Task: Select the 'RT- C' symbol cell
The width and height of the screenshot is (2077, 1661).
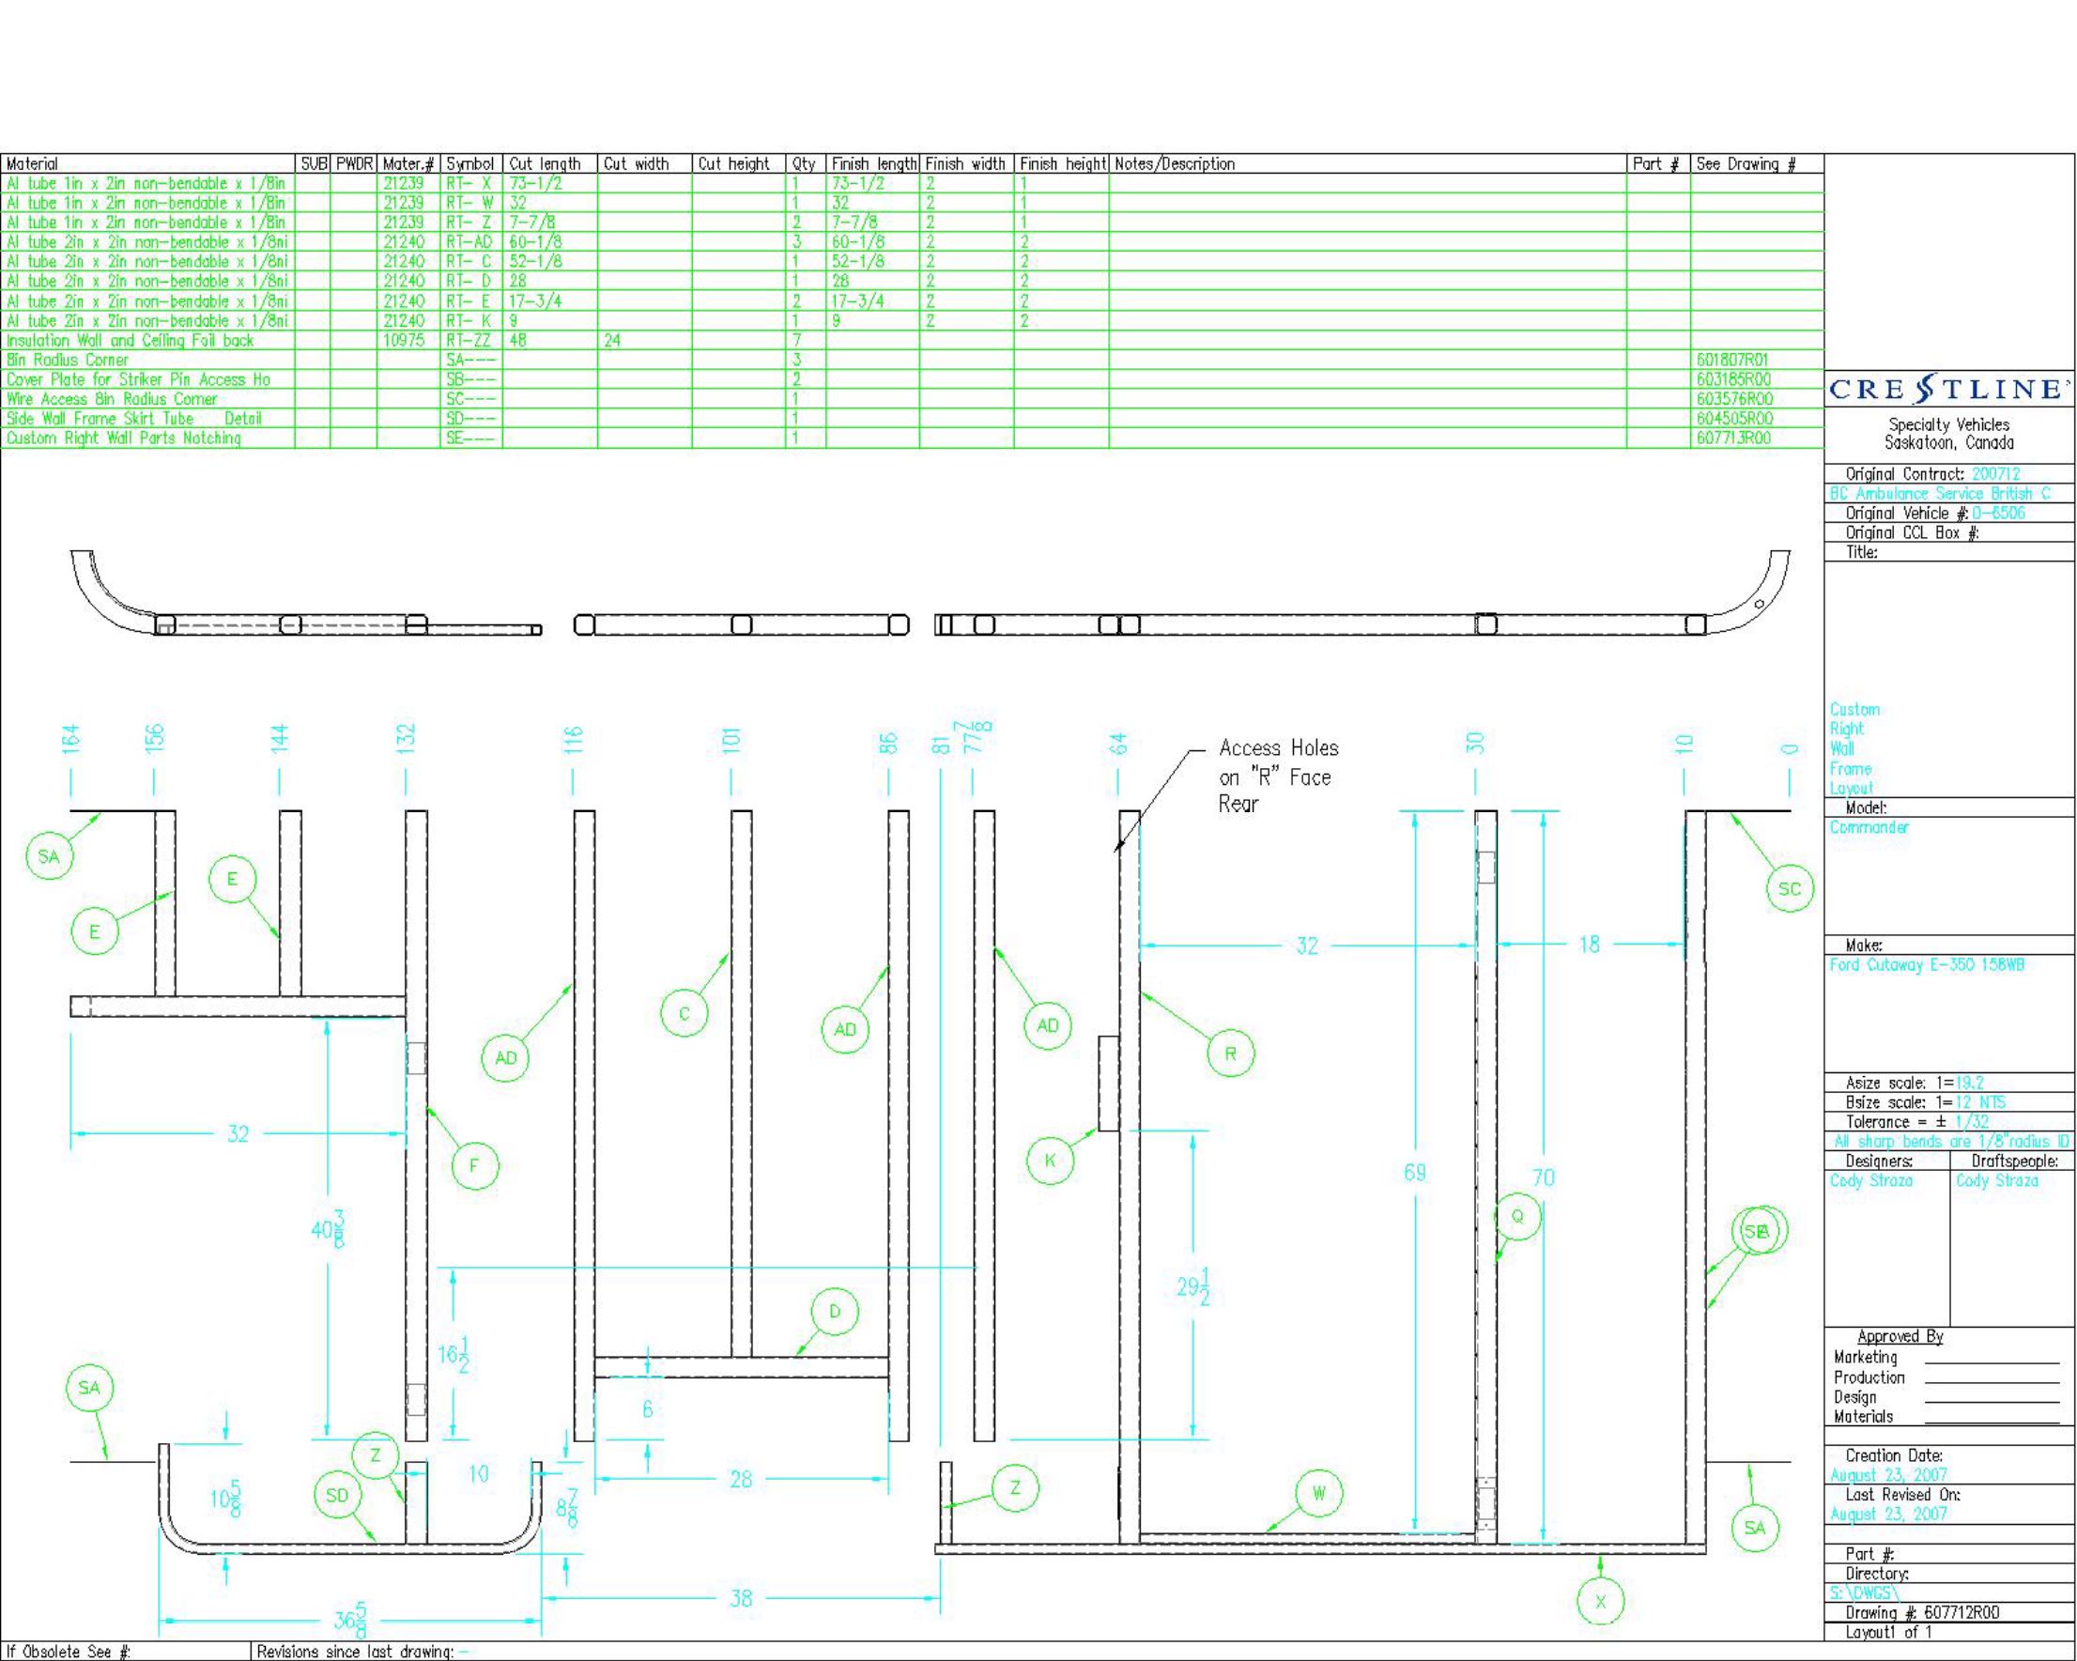Action: click(x=469, y=262)
